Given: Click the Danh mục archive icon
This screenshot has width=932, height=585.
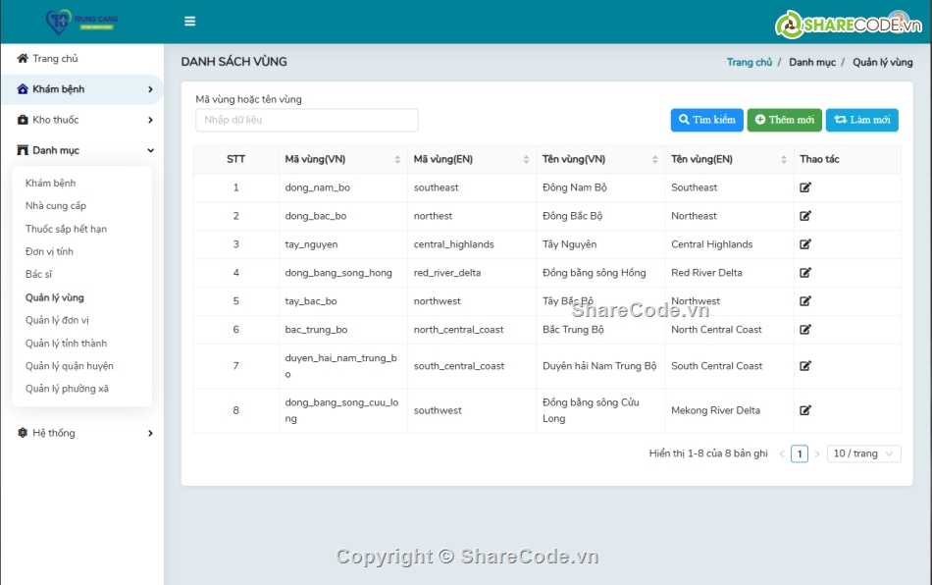Looking at the screenshot, I should pyautogui.click(x=23, y=150).
